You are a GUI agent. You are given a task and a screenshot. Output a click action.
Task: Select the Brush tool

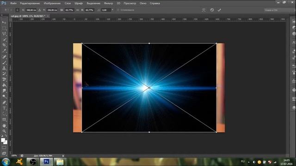coord(4,63)
